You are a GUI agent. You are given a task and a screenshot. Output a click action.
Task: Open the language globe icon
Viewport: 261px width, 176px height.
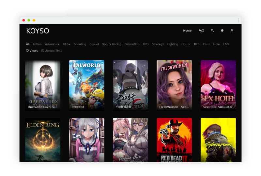[222, 31]
